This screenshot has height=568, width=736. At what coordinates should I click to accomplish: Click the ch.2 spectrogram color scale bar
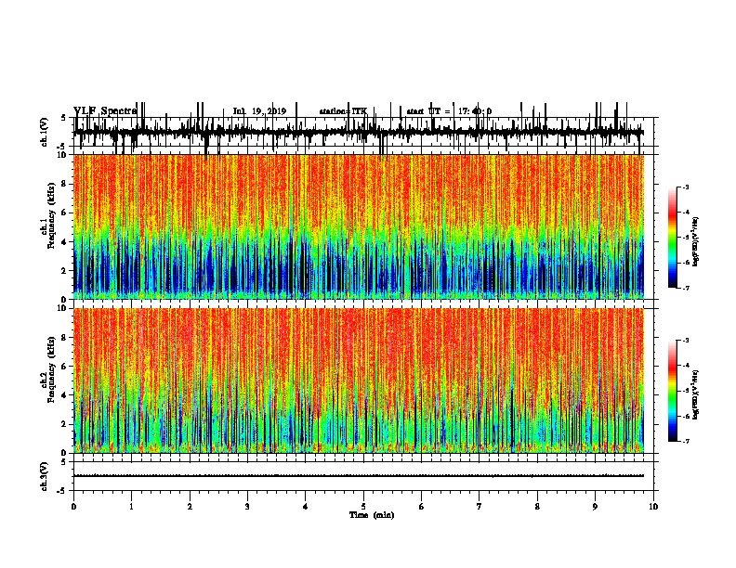[x=673, y=391]
